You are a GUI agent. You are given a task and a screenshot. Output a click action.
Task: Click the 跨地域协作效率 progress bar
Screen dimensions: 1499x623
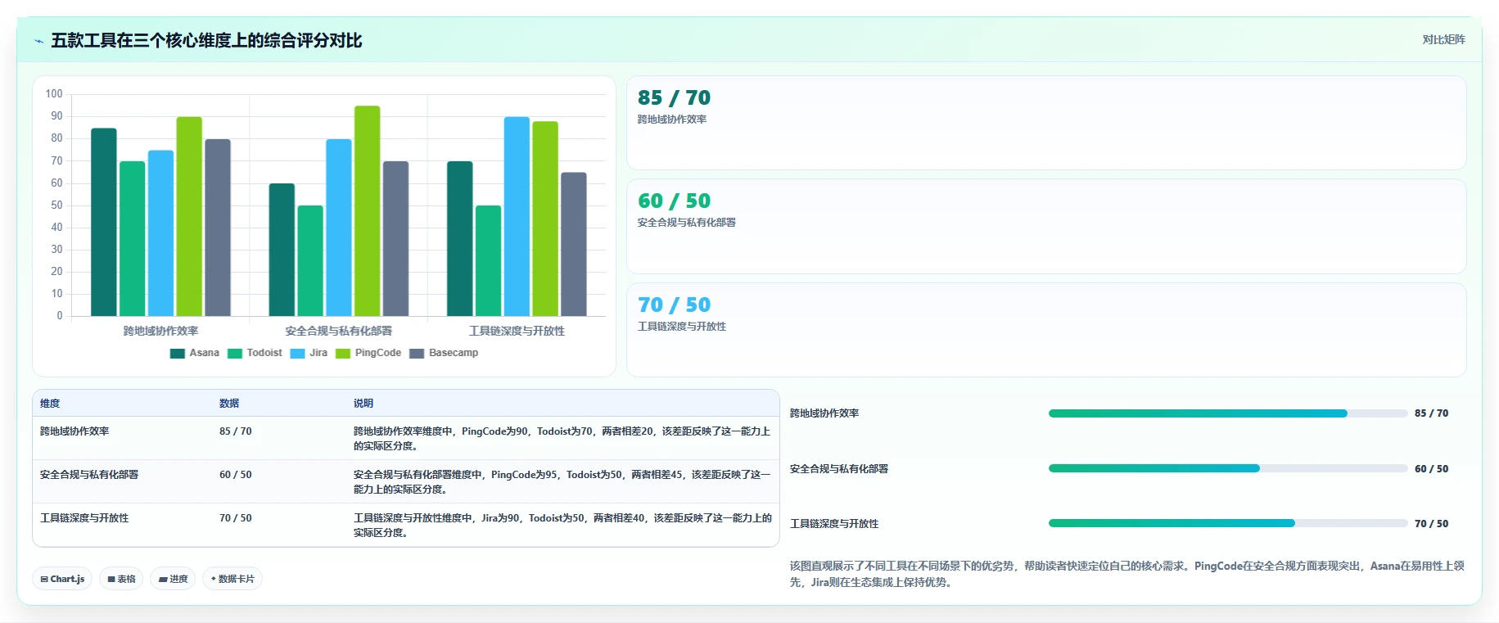point(1228,413)
